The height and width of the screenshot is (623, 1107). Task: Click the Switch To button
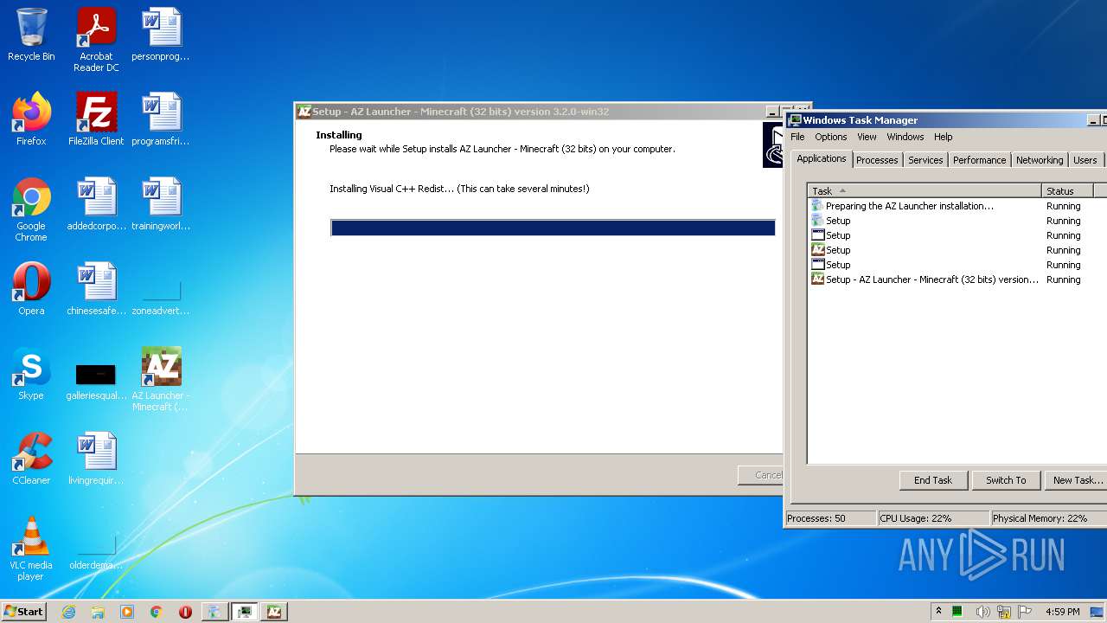click(x=1005, y=480)
